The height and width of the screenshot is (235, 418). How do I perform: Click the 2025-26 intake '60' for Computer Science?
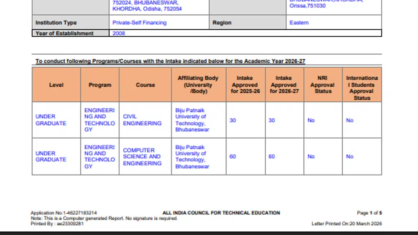[232, 156]
